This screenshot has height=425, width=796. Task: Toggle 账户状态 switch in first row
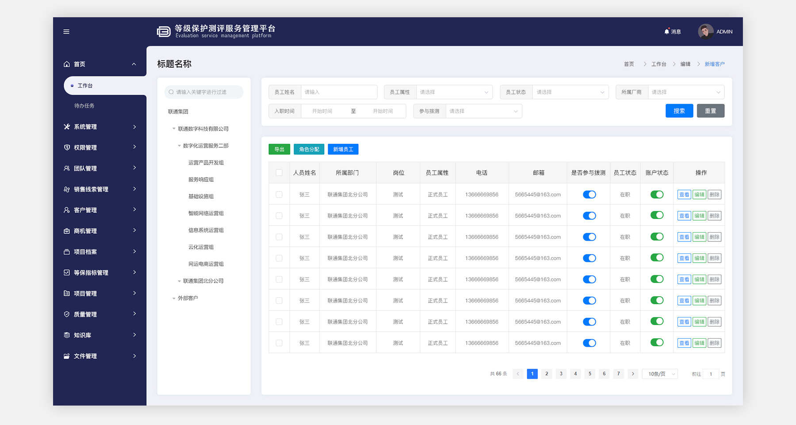[657, 195]
